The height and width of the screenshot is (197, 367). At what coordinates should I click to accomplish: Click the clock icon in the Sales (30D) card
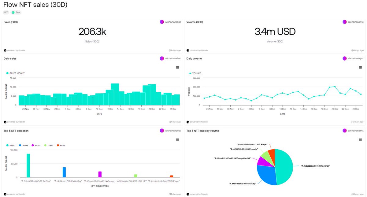point(170,50)
